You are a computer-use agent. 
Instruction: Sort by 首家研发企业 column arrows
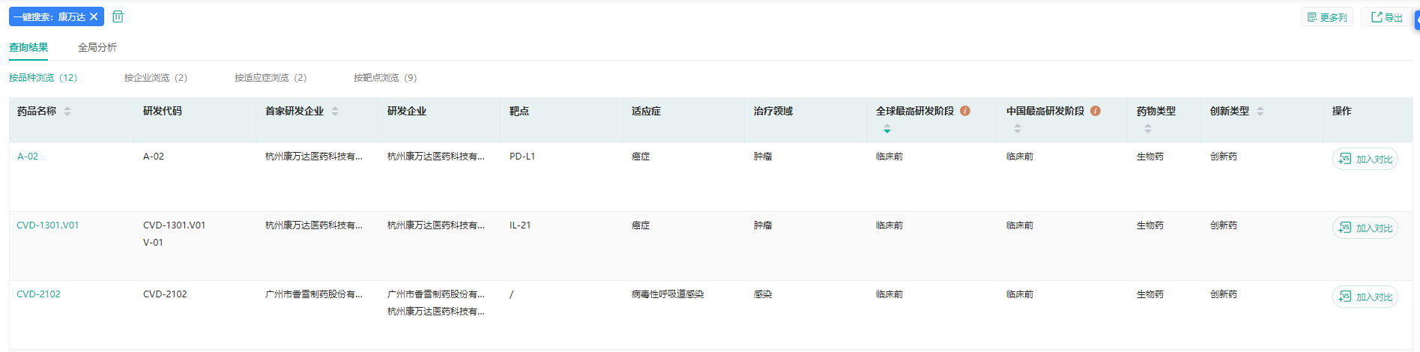pos(335,111)
